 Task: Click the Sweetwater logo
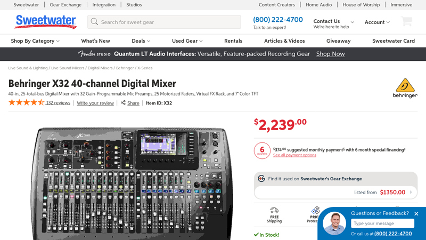pyautogui.click(x=45, y=22)
